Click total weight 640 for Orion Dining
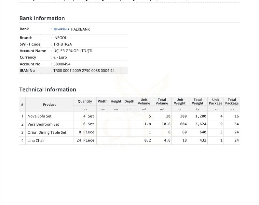The image size is (259, 205). [x=203, y=132]
